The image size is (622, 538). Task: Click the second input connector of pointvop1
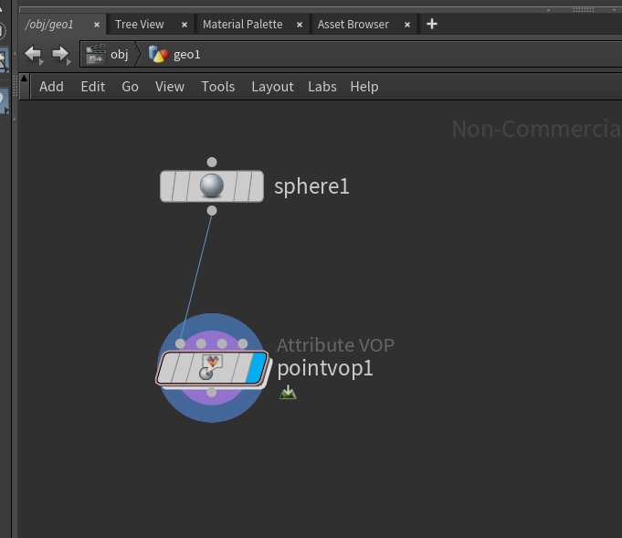pyautogui.click(x=201, y=343)
